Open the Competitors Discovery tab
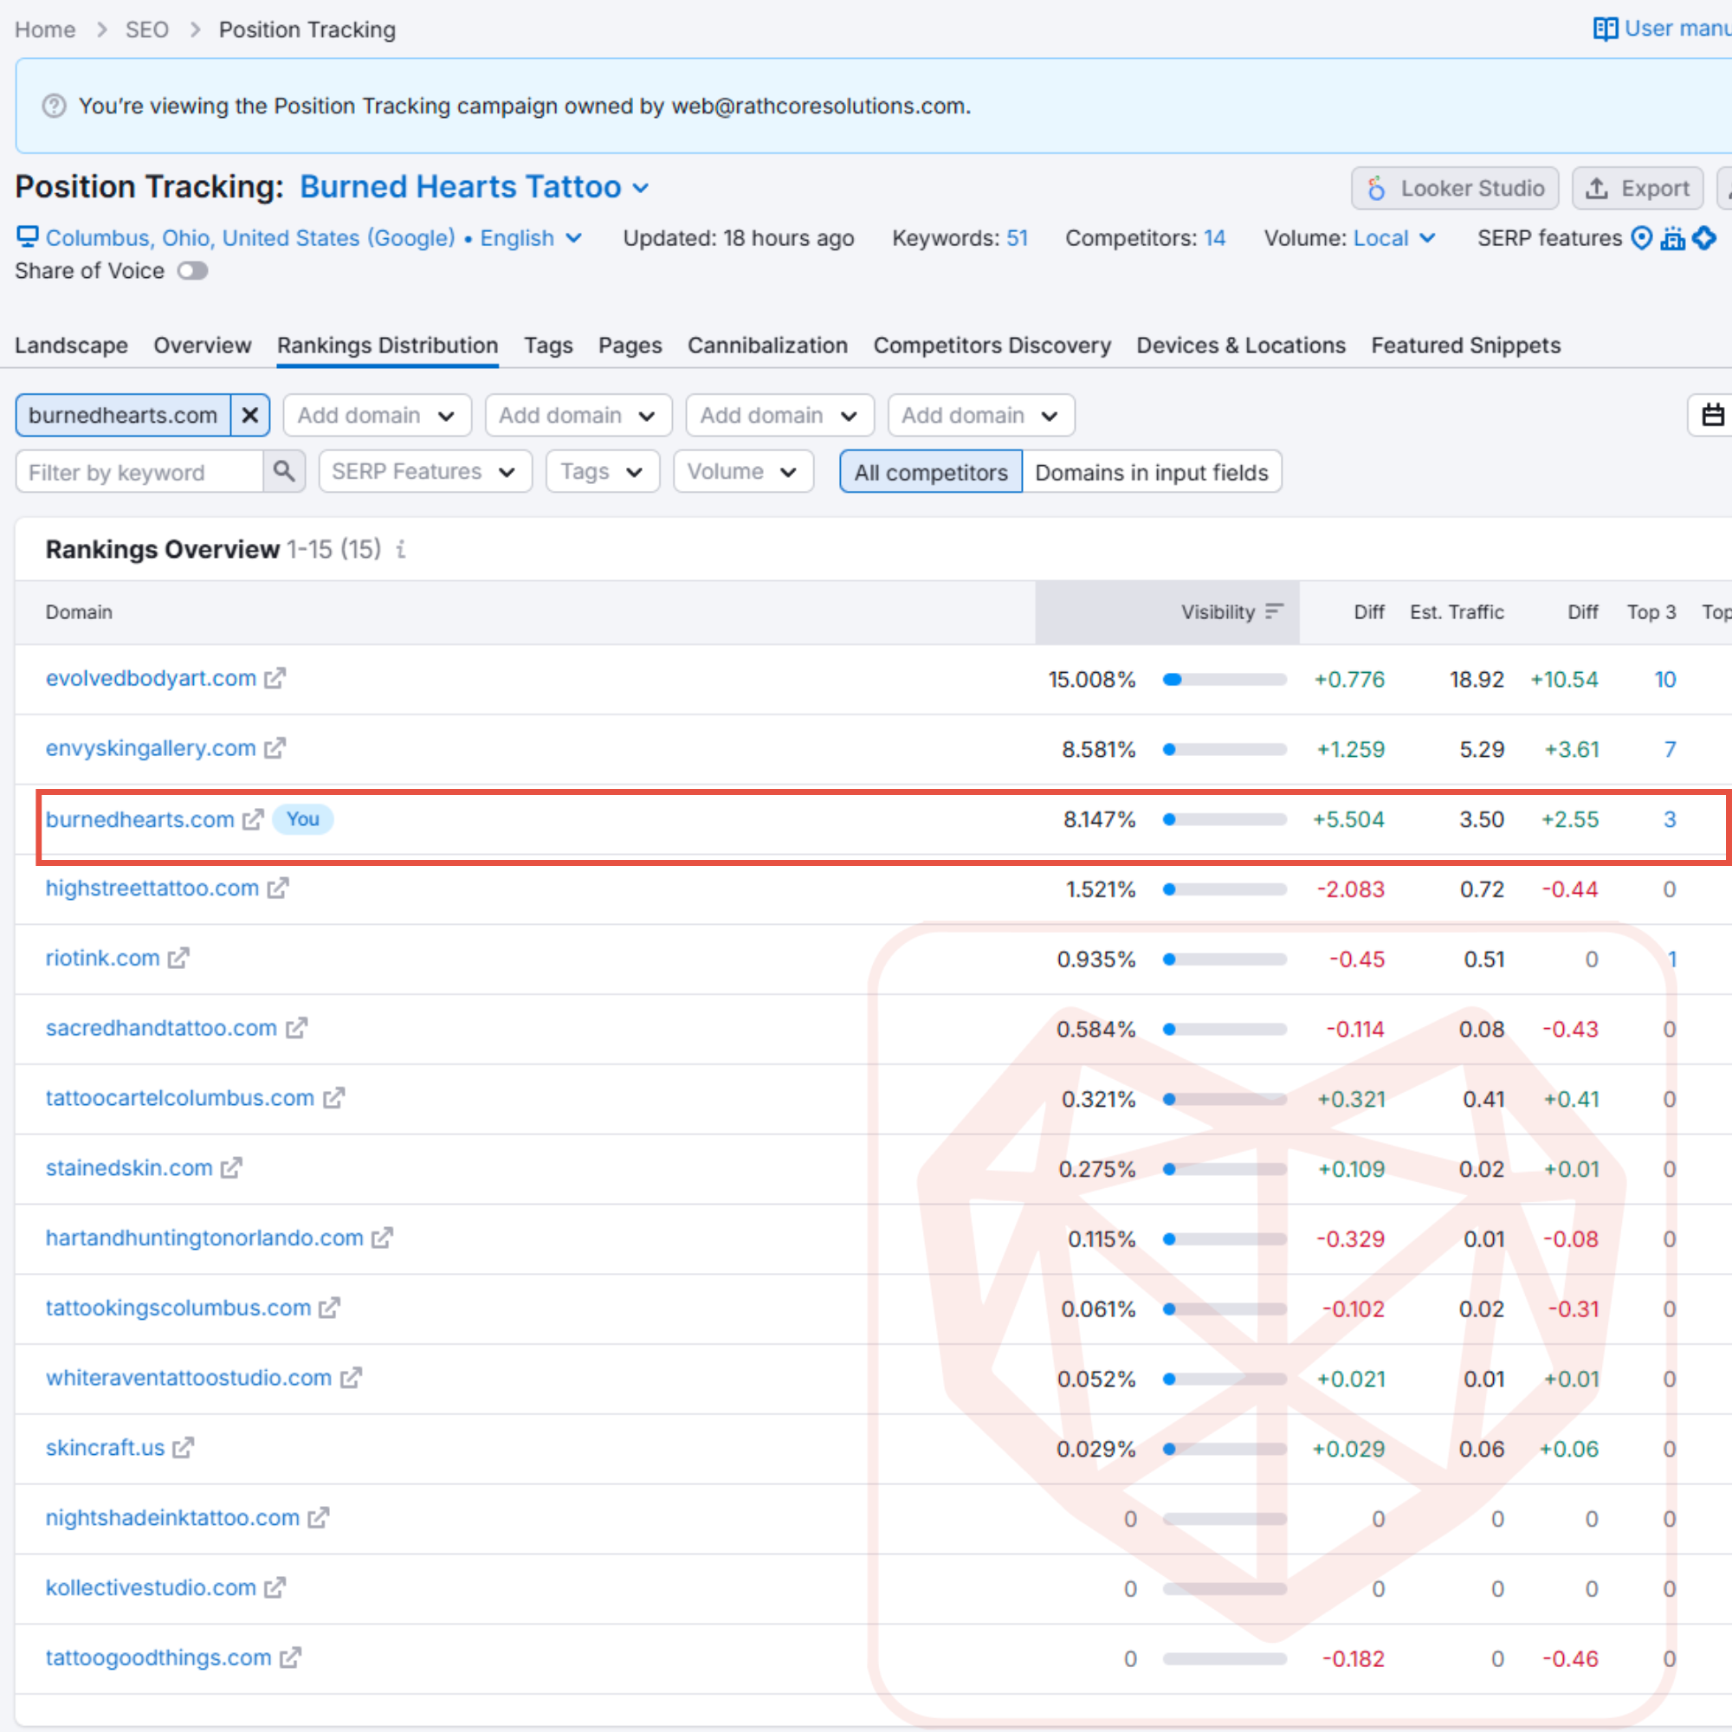 992,346
